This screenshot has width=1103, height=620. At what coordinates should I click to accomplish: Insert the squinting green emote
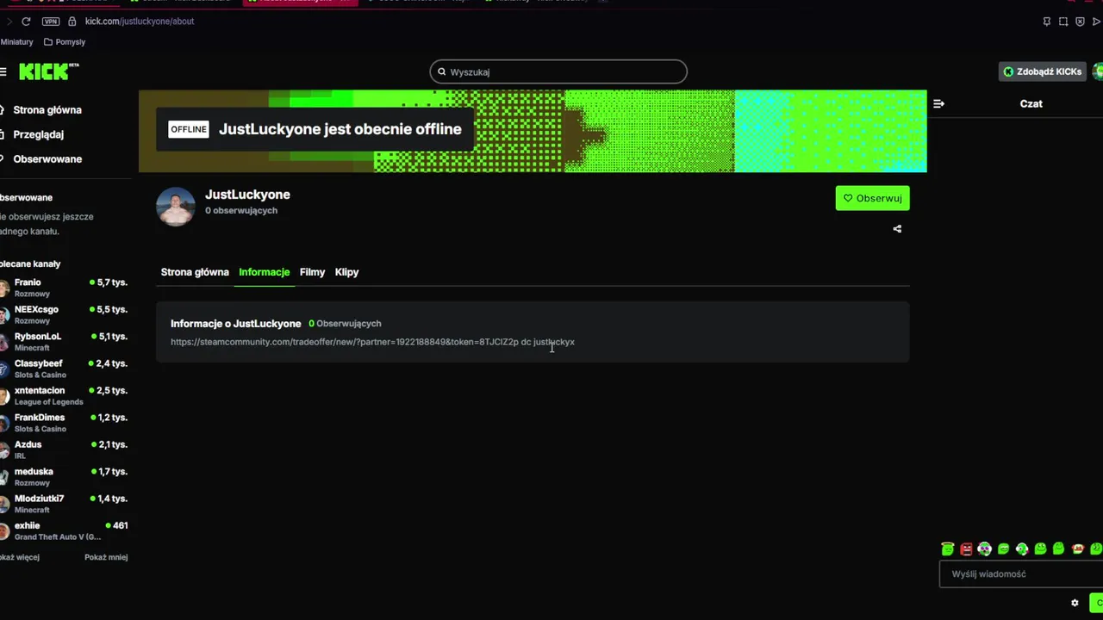[1003, 549]
